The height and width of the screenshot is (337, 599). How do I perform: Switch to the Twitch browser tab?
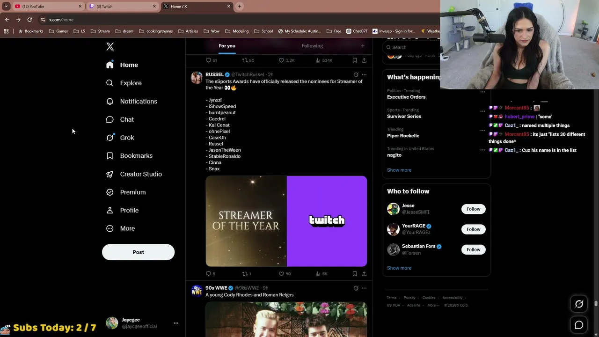click(x=123, y=7)
